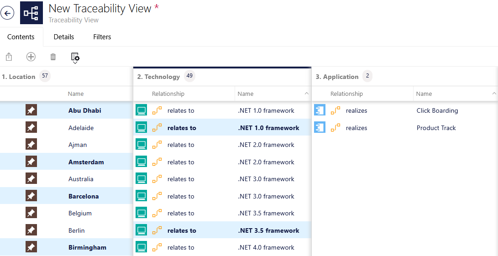Go back with the arrow button
The width and height of the screenshot is (498, 256).
pyautogui.click(x=7, y=13)
